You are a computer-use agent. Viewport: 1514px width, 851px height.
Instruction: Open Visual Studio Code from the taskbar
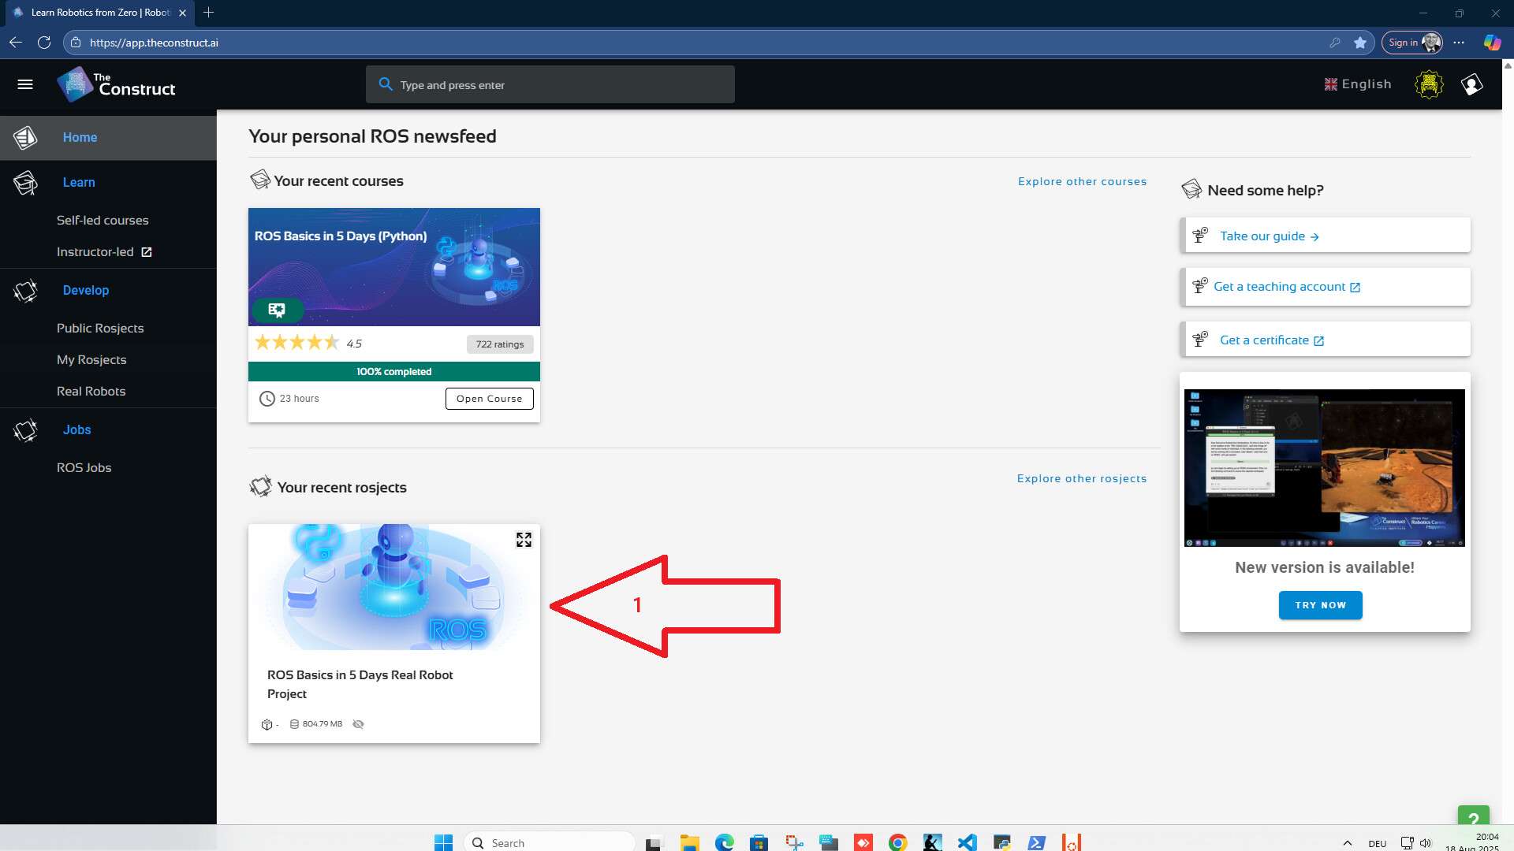click(x=967, y=842)
